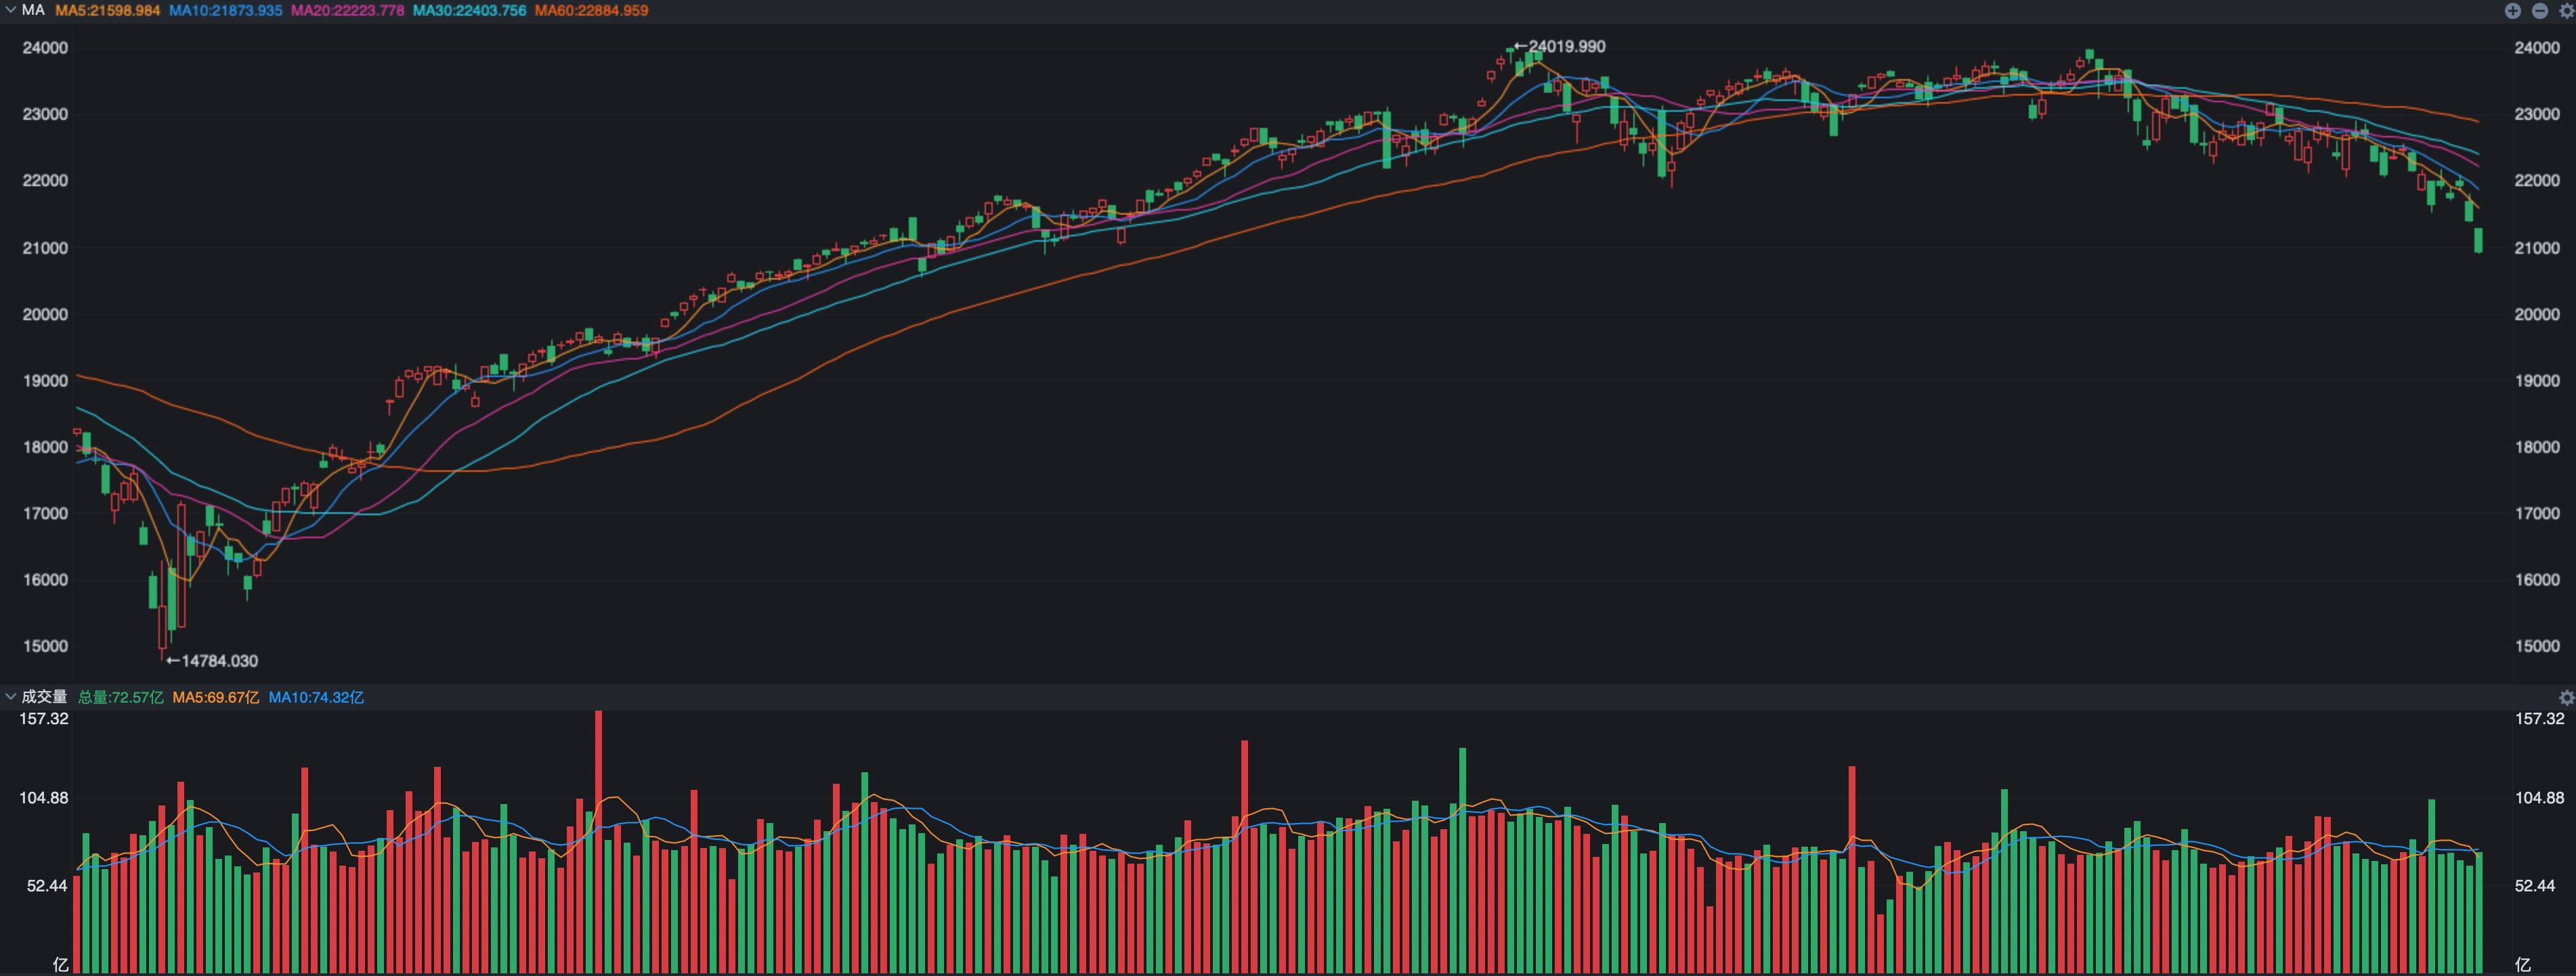Click the MA30:22403.756 legend value
This screenshot has height=976, width=2576.
click(x=469, y=10)
